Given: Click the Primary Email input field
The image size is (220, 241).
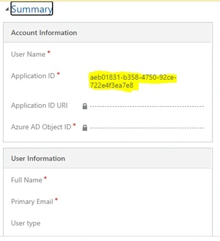Looking at the screenshot, I should coord(147,202).
